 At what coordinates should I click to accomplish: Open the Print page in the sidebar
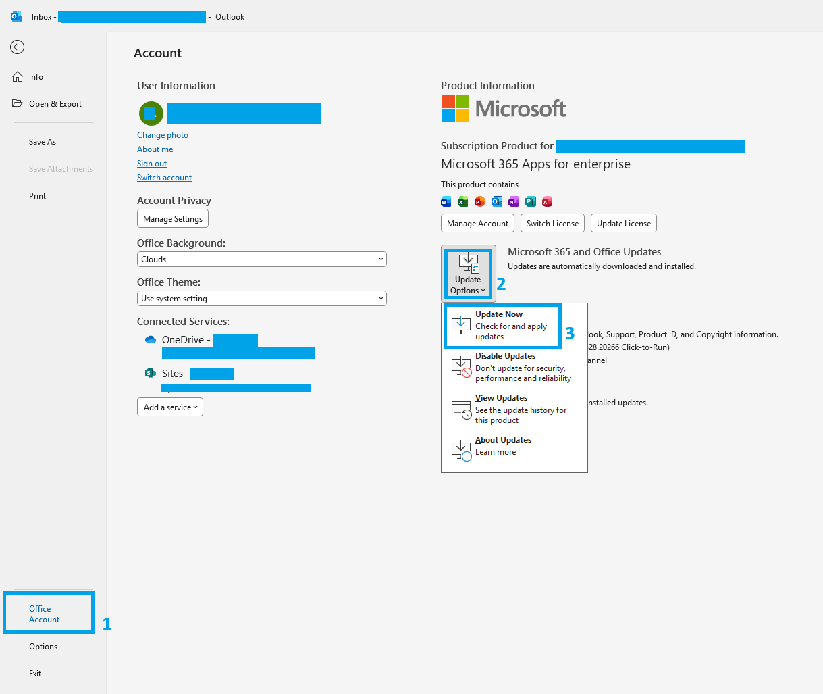(x=38, y=196)
